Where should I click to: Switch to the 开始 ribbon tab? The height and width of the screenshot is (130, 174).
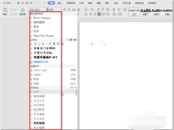[x=51, y=3]
